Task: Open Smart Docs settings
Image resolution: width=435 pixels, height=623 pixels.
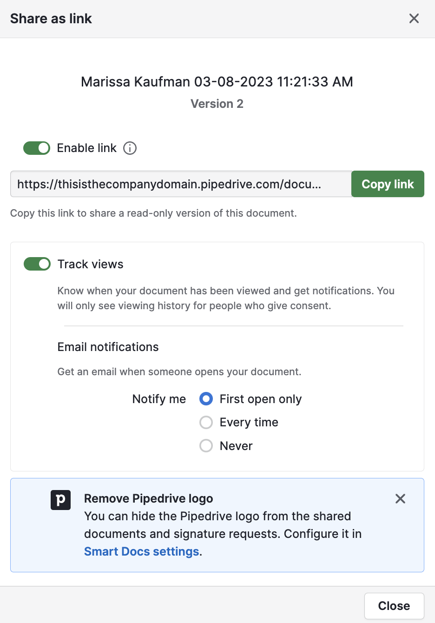Action: 141,551
